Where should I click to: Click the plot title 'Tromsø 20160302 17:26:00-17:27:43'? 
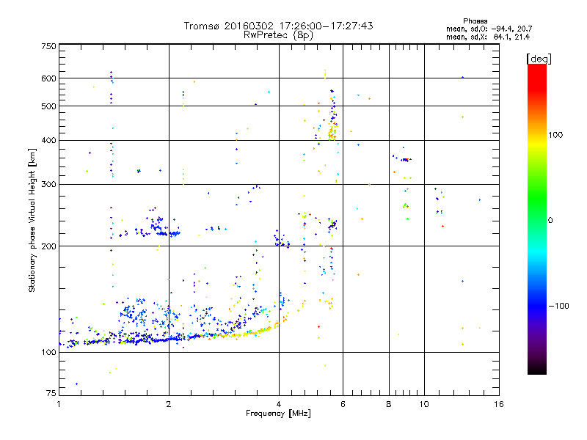click(278, 26)
